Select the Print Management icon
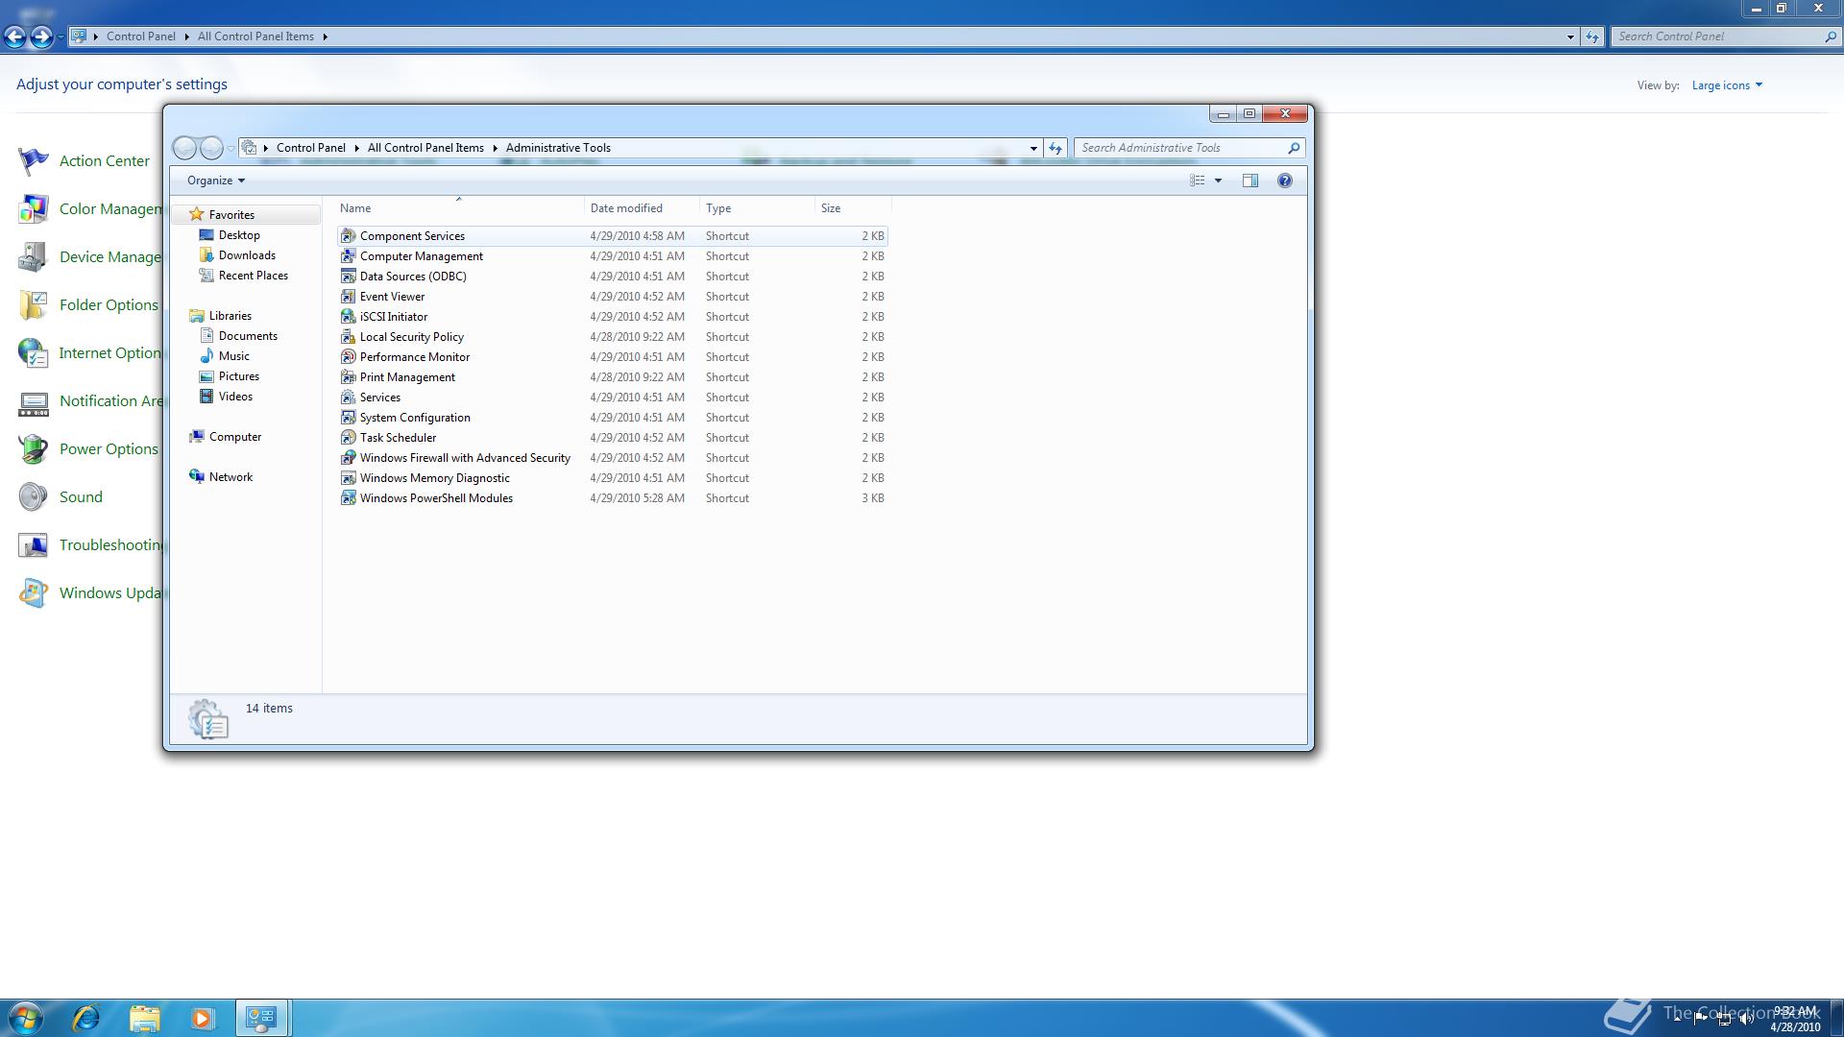The width and height of the screenshot is (1844, 1037). click(x=348, y=377)
